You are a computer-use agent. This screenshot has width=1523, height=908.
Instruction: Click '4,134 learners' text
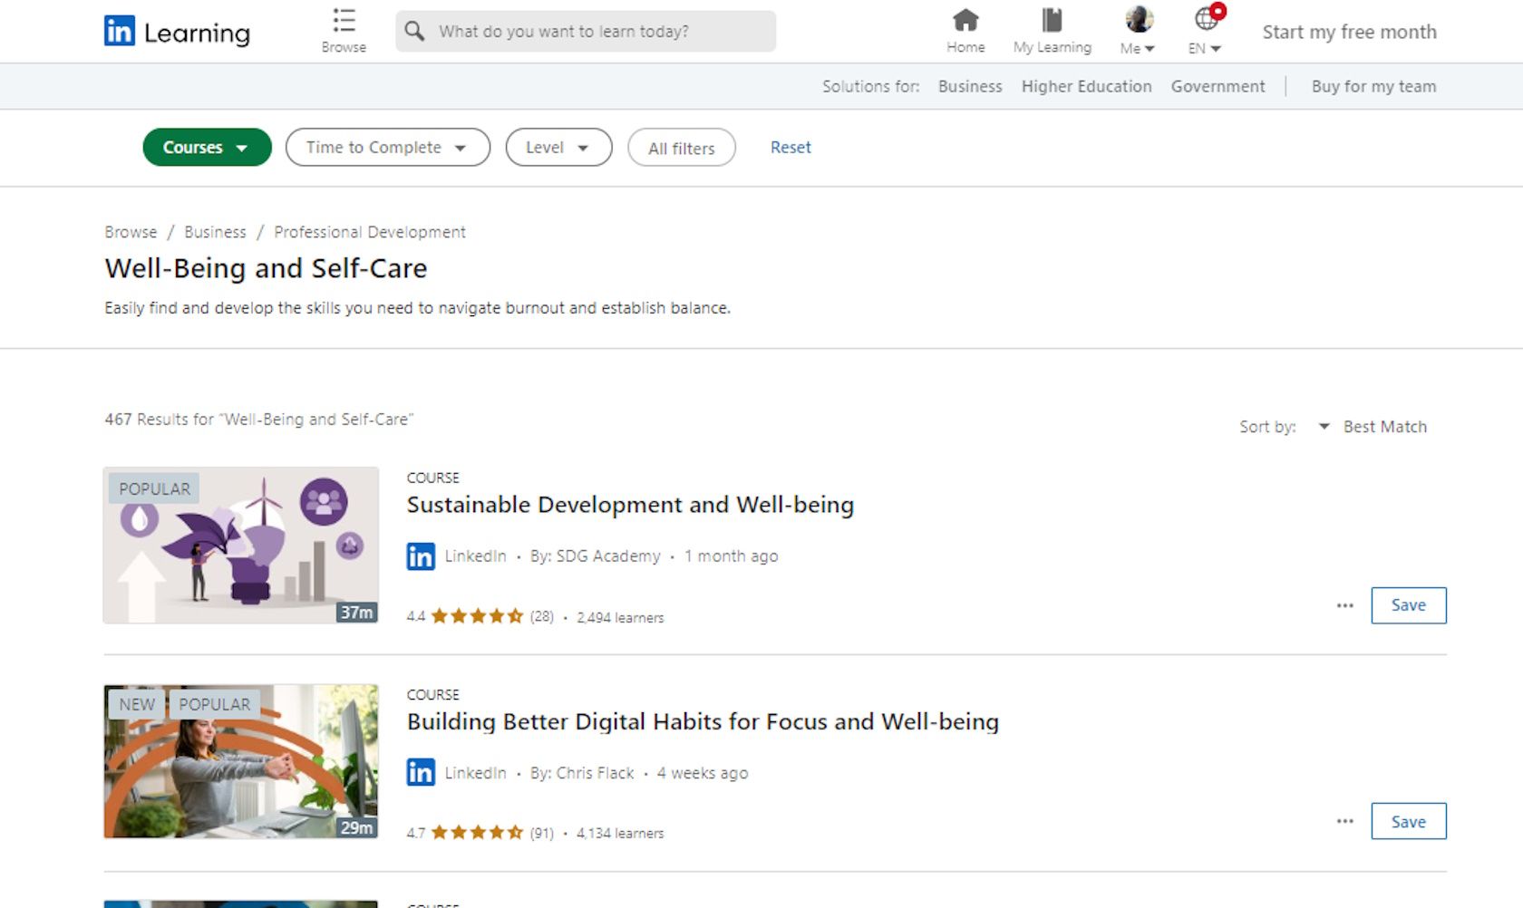(620, 833)
